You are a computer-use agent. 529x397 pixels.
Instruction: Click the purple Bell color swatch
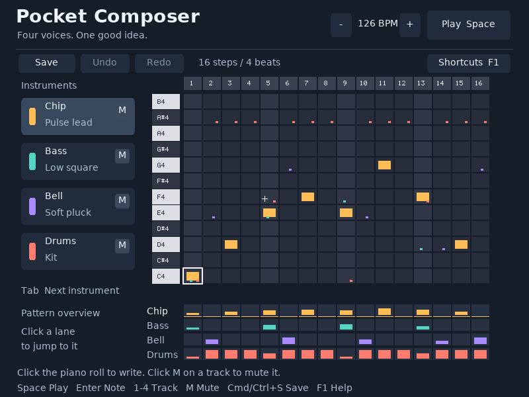pos(32,206)
